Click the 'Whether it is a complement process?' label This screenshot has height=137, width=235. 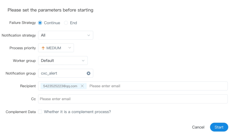pyautogui.click(x=77, y=112)
